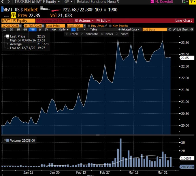
Task: Click the Add Data input field
Action: tap(155, 29)
